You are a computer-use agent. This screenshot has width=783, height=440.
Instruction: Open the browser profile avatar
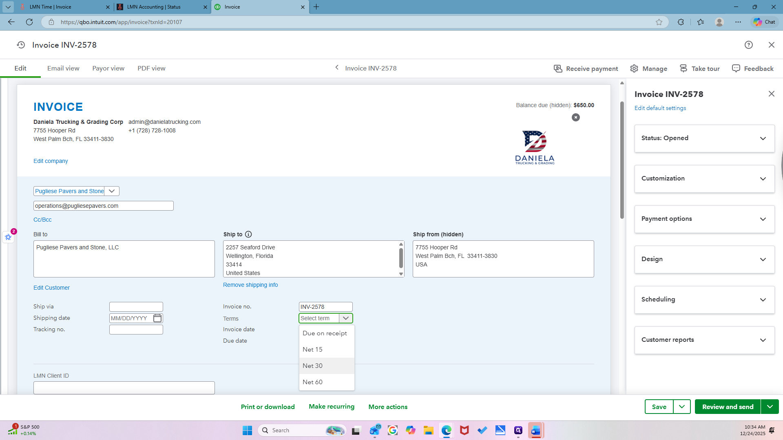coord(719,22)
